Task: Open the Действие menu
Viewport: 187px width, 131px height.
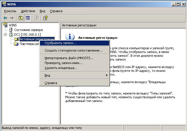Action: coord(28,11)
